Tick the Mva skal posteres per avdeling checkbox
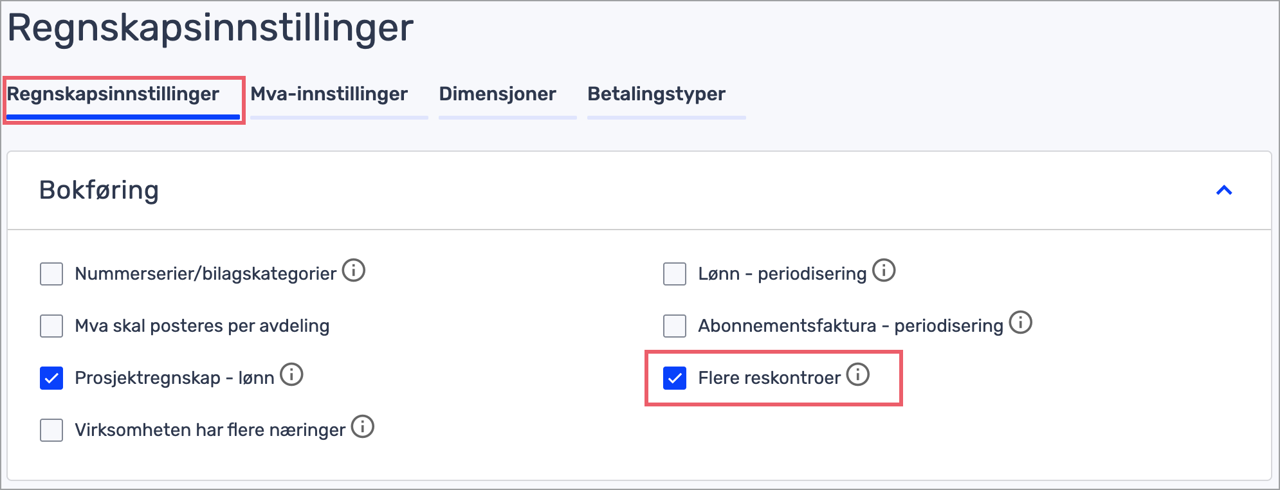This screenshot has height=490, width=1280. coord(51,326)
